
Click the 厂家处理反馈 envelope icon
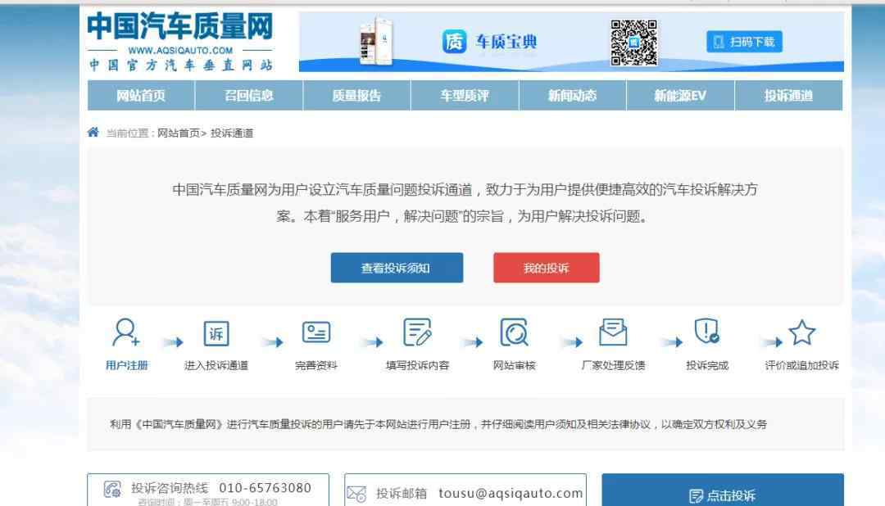[613, 332]
